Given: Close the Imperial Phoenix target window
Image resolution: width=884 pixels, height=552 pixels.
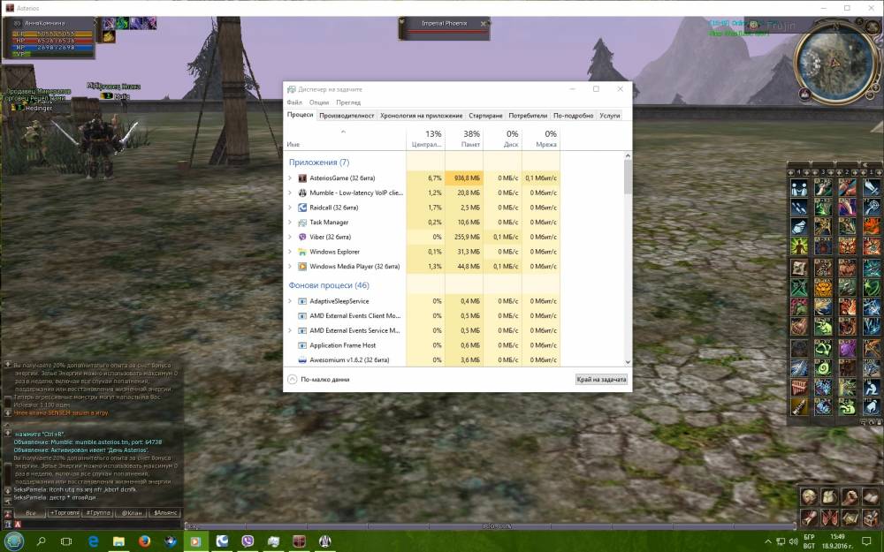Looking at the screenshot, I should tap(484, 24).
